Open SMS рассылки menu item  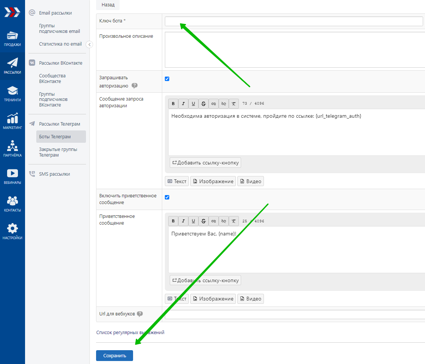(x=54, y=174)
